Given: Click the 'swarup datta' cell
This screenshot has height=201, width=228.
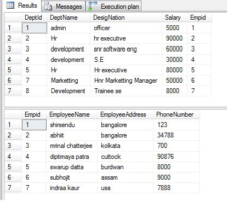Looking at the screenshot, I should [x=72, y=167].
